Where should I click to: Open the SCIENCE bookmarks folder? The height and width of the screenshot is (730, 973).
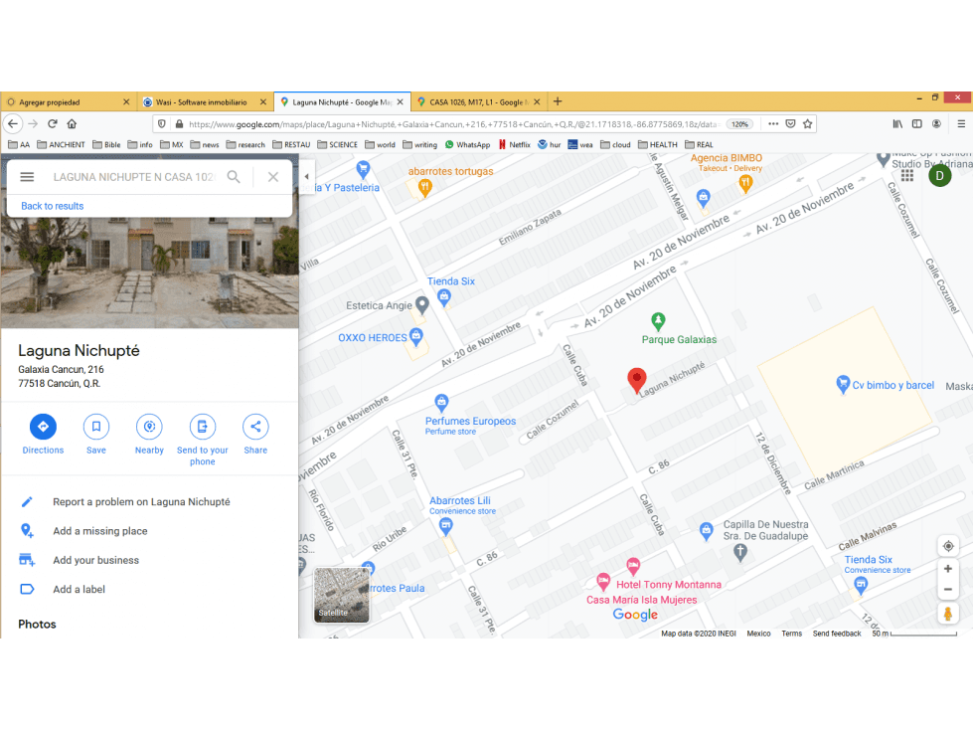click(337, 144)
